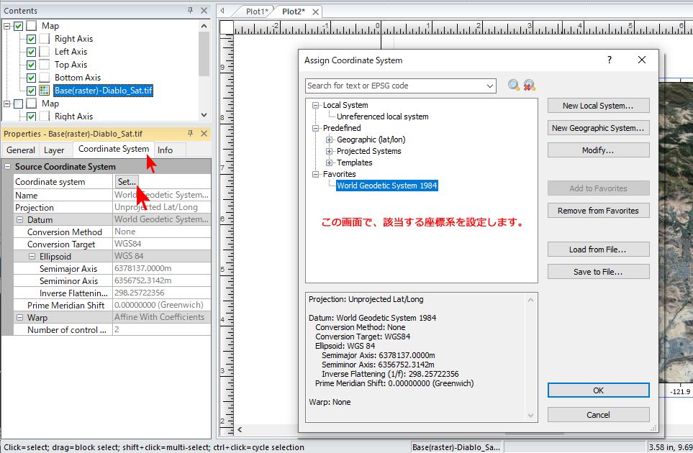Pin the Contents panel

(x=190, y=11)
